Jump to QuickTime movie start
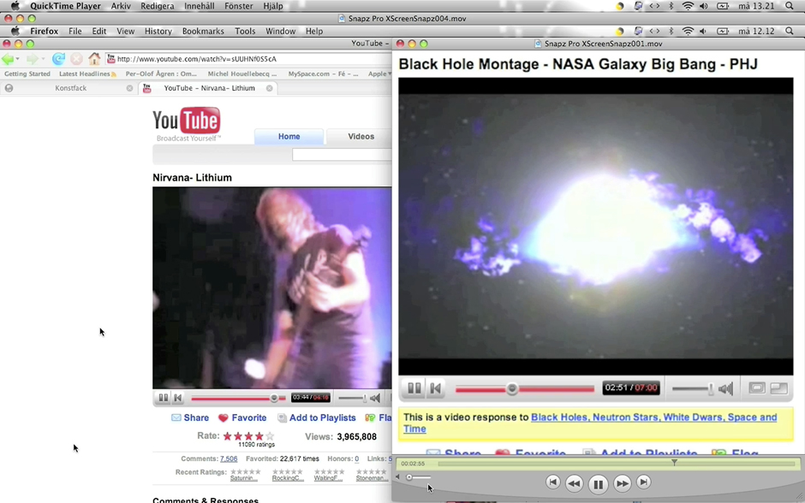 553,482
